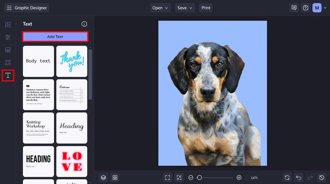Open the hamburger main menu

[x=9, y=8]
